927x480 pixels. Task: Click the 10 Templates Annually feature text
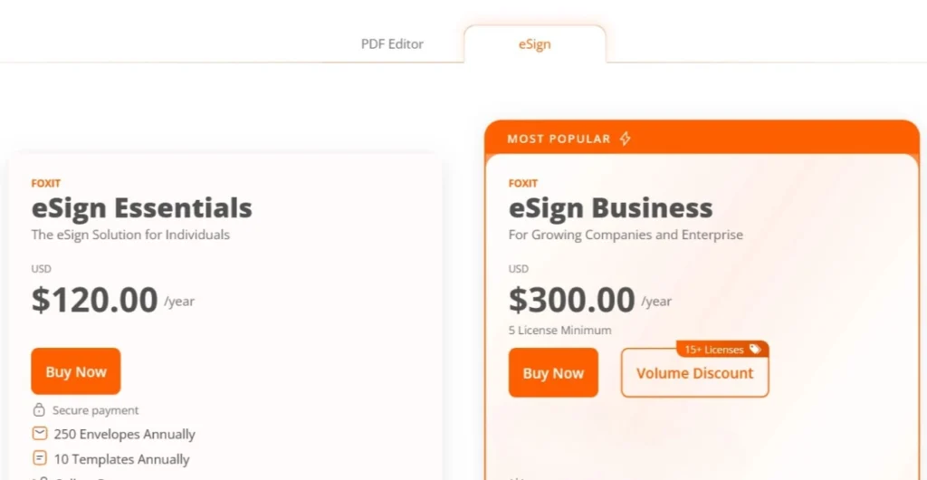click(x=122, y=459)
